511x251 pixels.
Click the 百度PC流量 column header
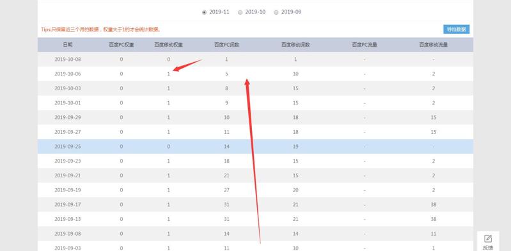[x=365, y=45]
